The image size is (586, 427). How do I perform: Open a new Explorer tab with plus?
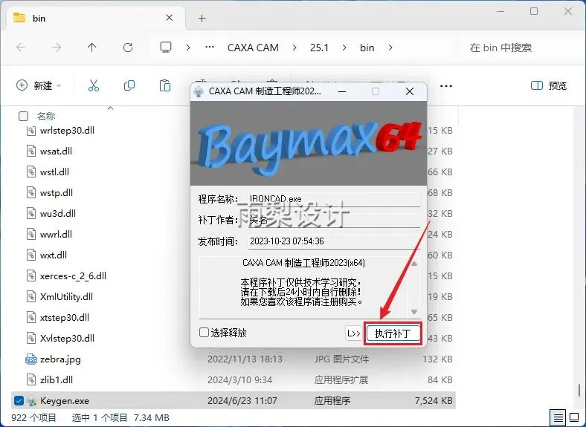(x=202, y=19)
